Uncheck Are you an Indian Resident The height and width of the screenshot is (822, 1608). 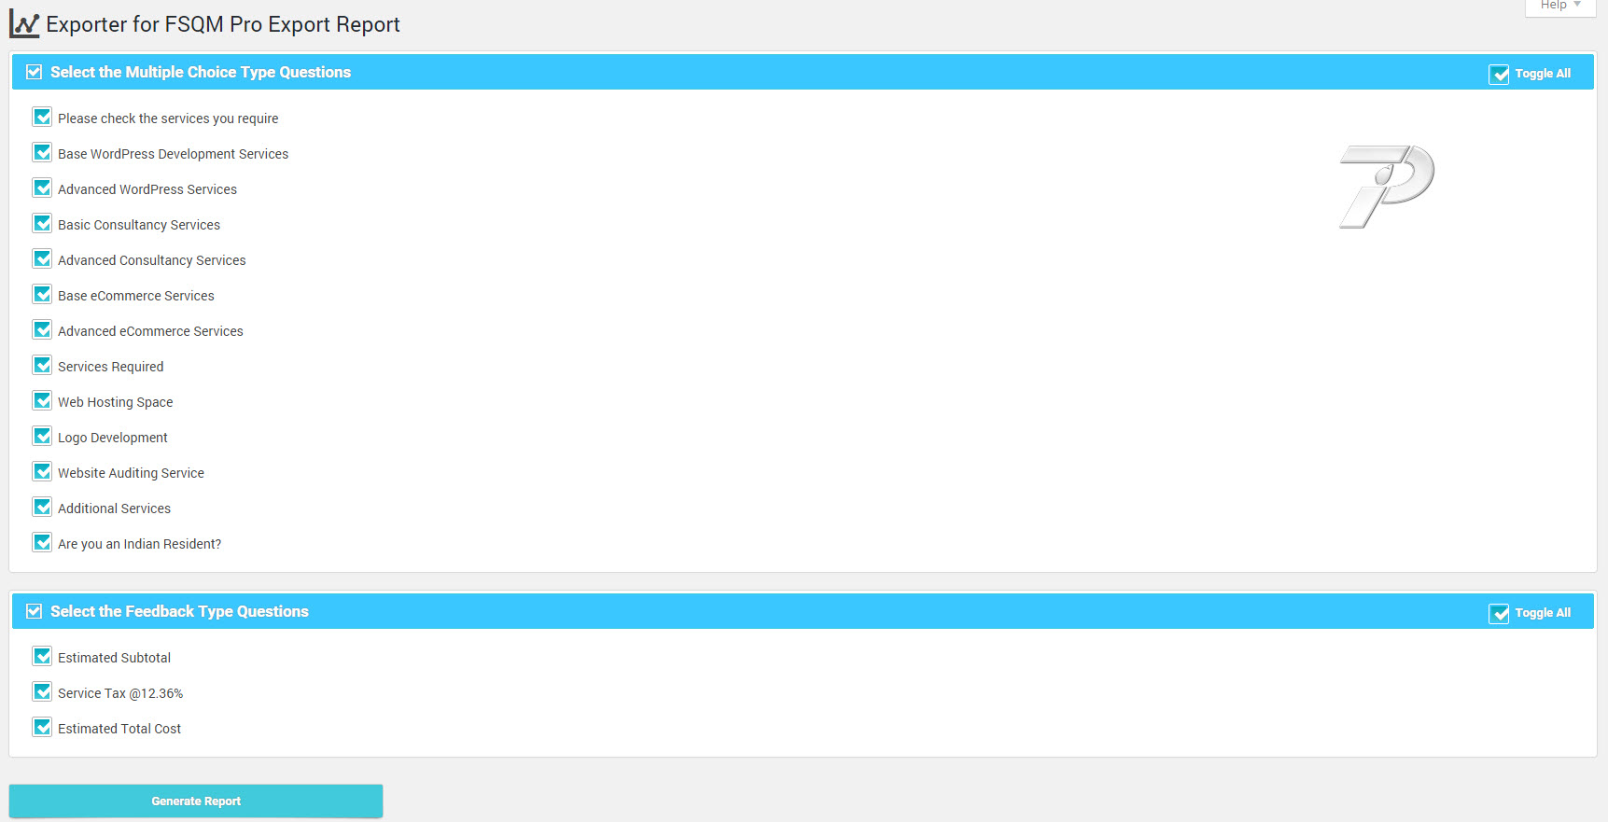[x=42, y=542]
